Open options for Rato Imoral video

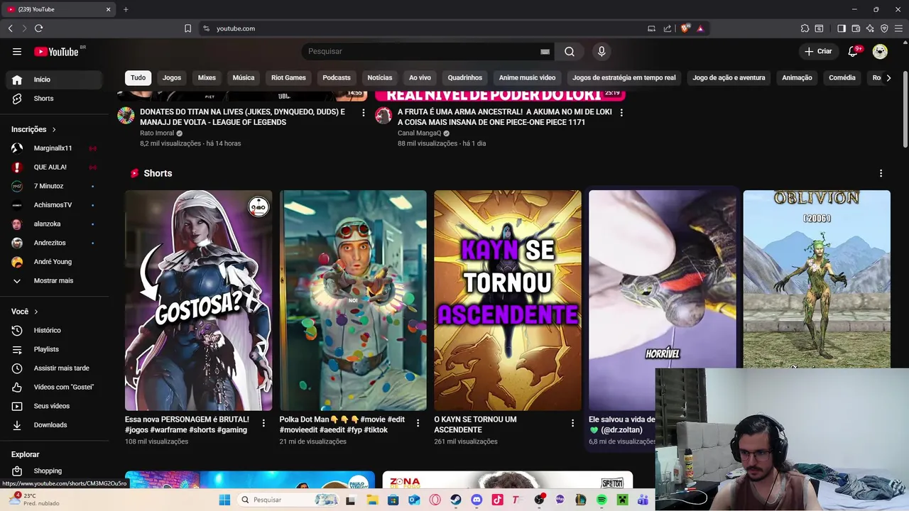(x=364, y=112)
